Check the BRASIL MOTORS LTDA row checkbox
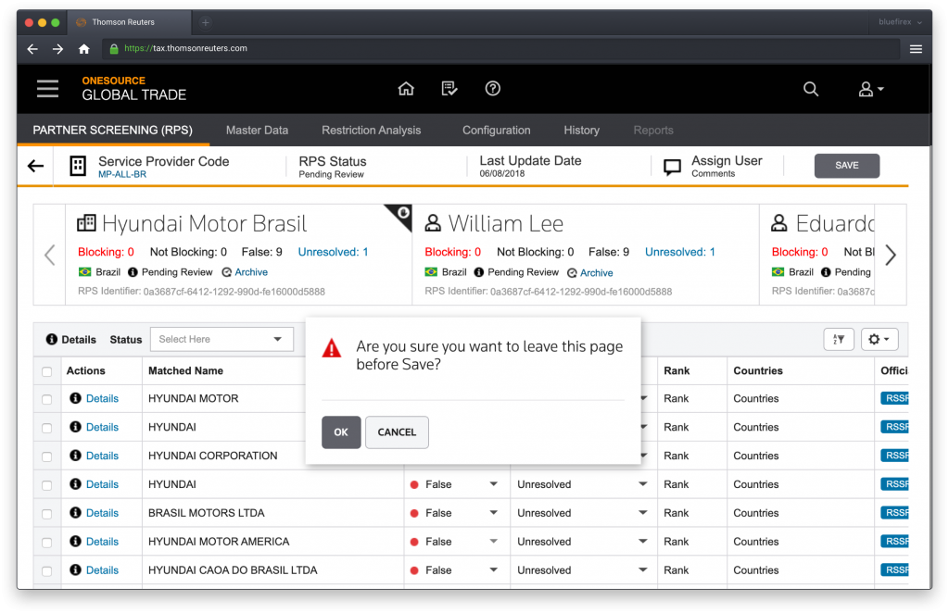949x613 pixels. pos(46,514)
